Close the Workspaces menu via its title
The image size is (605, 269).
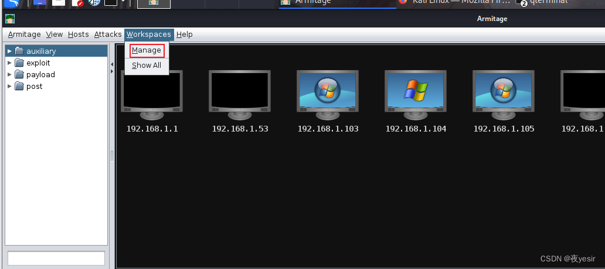click(149, 35)
